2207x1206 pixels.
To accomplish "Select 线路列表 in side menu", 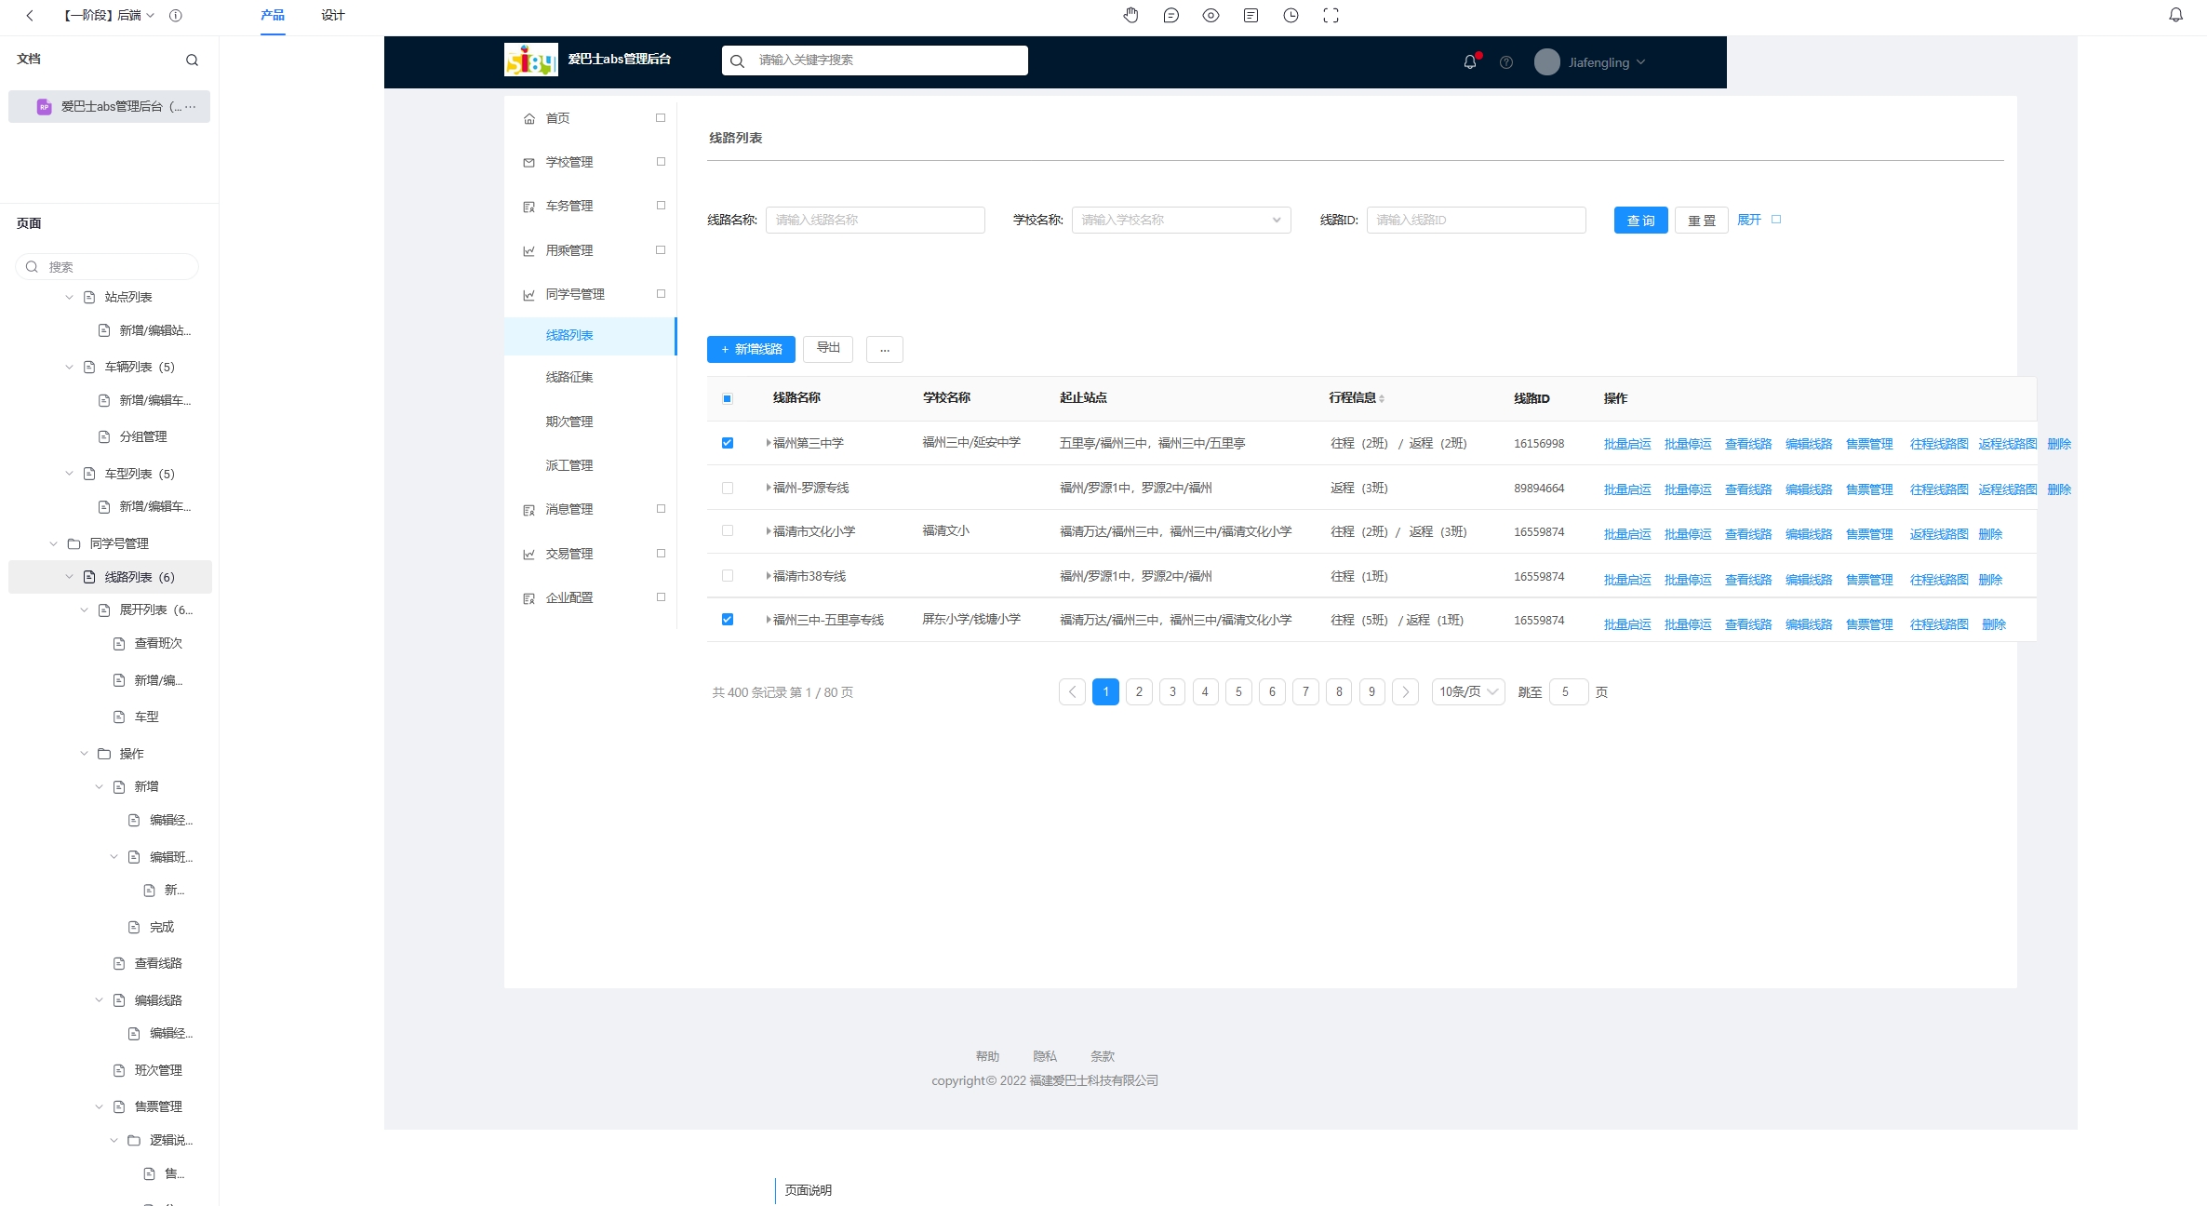I will point(590,335).
